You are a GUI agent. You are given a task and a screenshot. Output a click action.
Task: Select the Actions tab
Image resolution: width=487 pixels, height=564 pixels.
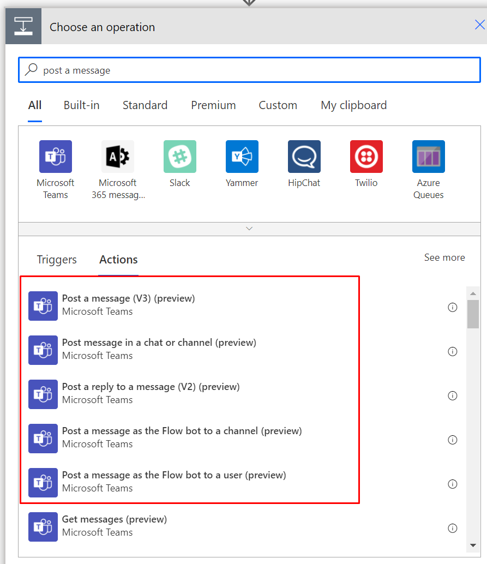click(118, 260)
